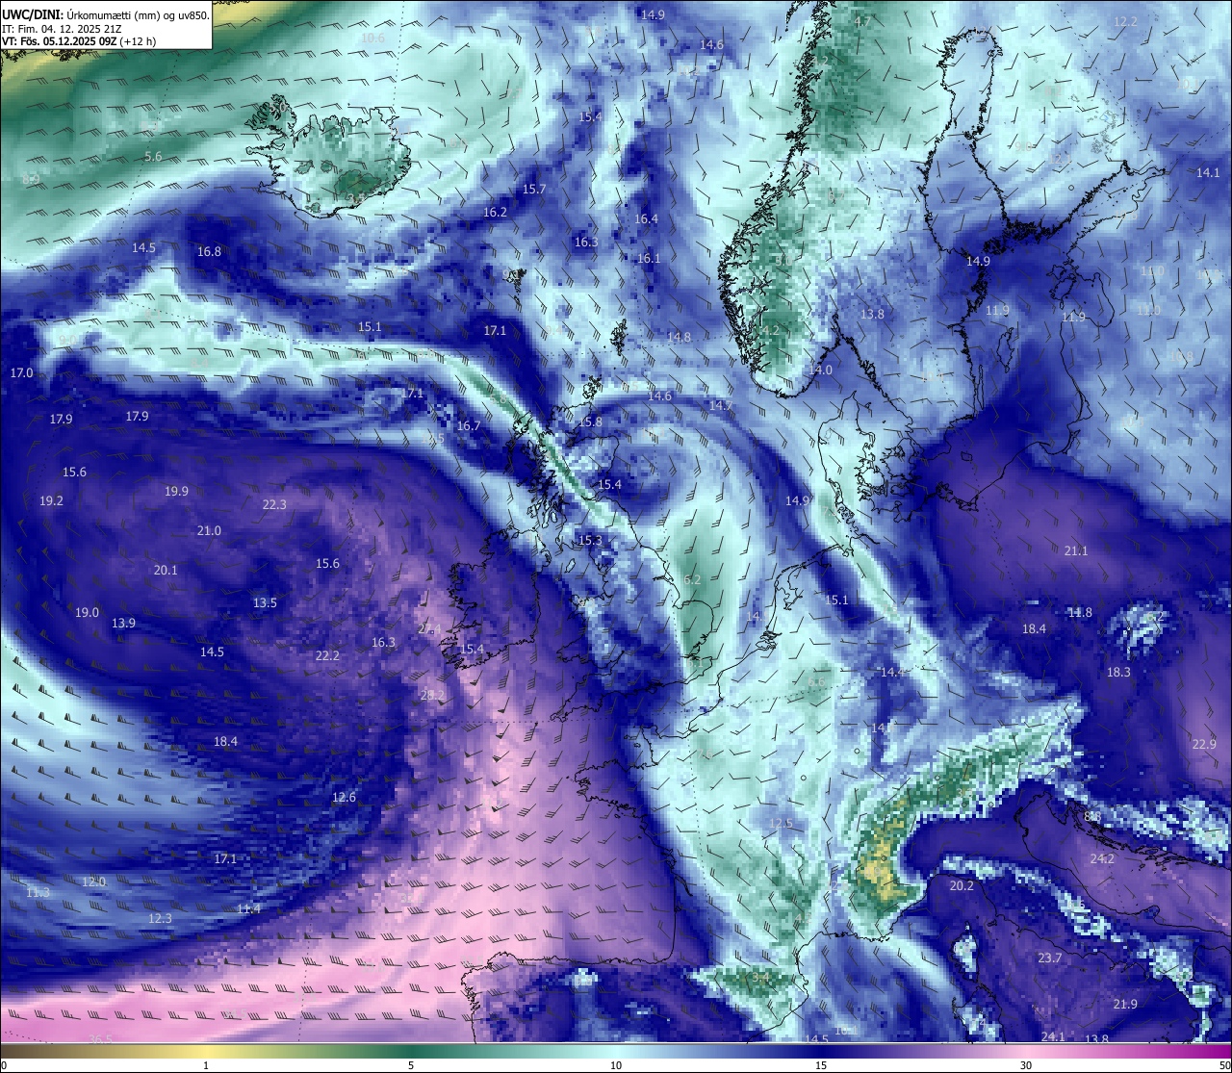Click the 12.6 value label
The width and height of the screenshot is (1232, 1073).
[344, 797]
